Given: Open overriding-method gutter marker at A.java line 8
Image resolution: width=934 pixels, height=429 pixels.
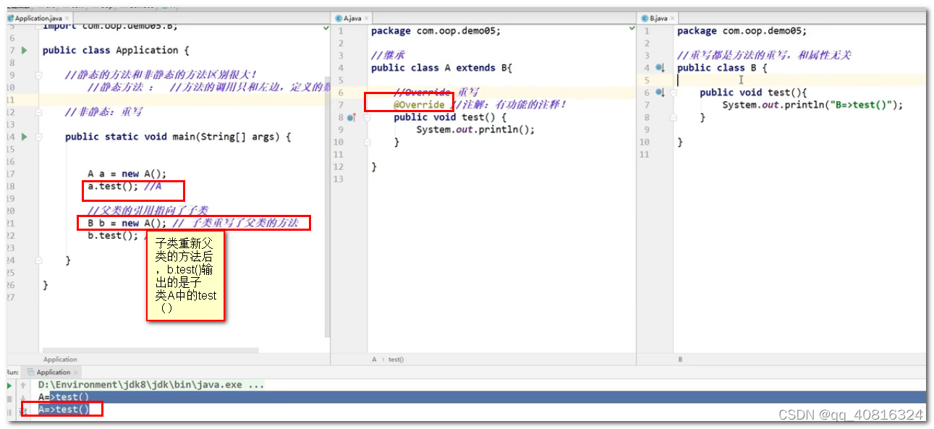Looking at the screenshot, I should coord(351,117).
